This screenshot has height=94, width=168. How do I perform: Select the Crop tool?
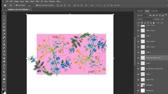point(4,27)
